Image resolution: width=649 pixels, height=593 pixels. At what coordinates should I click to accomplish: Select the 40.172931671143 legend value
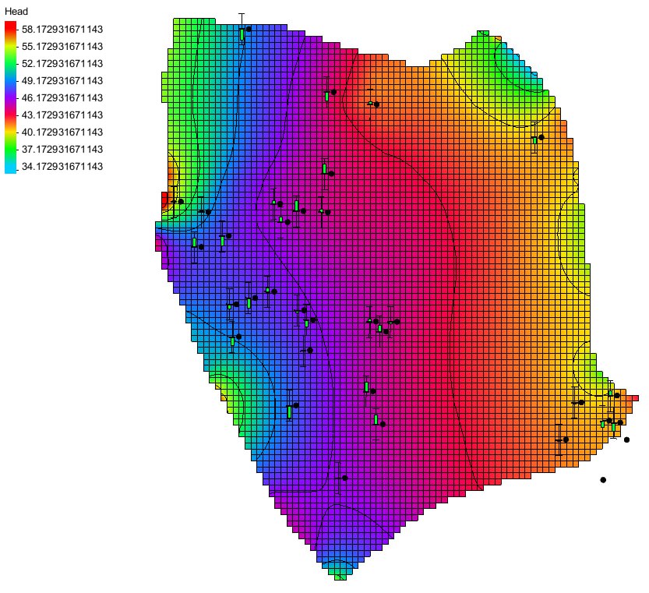pos(62,132)
